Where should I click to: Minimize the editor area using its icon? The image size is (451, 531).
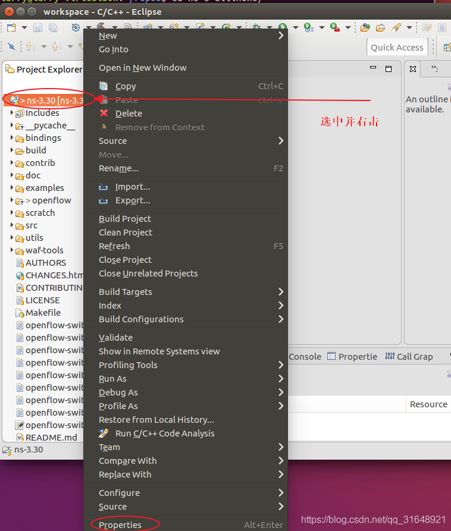point(373,67)
